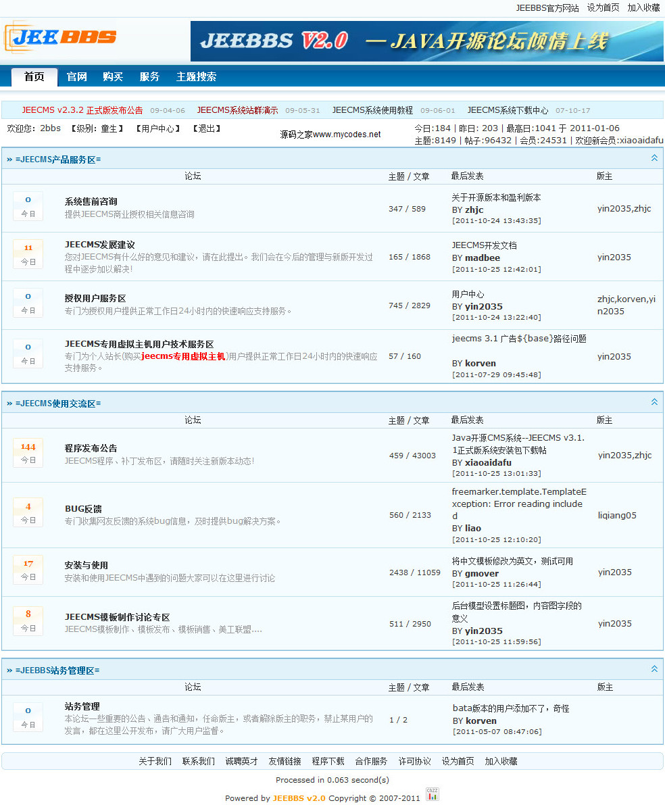Click the JEEBBS logo

(x=61, y=37)
